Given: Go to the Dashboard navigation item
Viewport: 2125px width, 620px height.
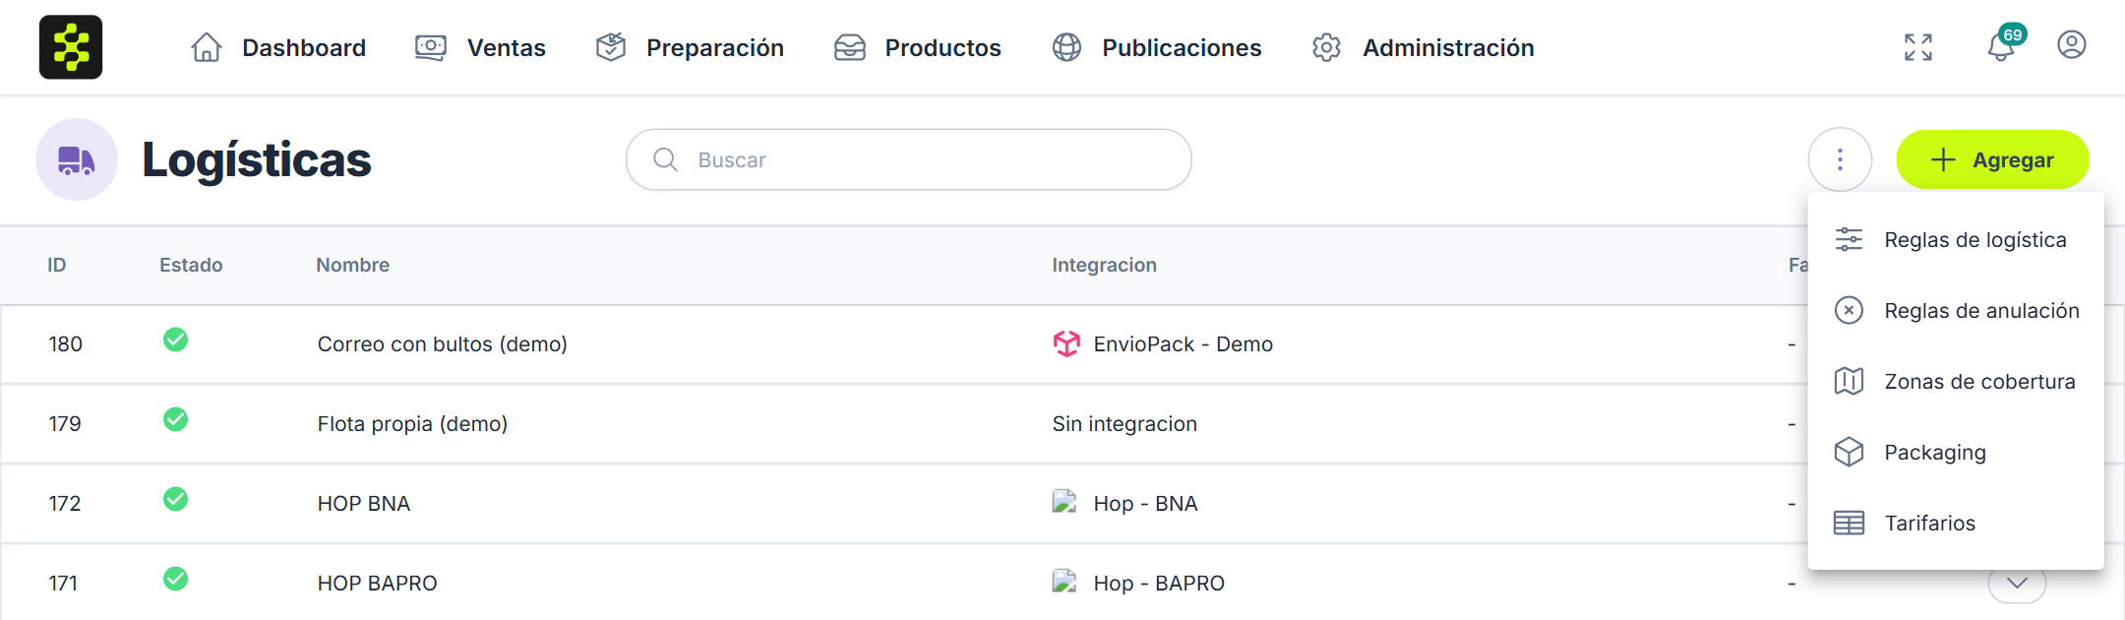Looking at the screenshot, I should (x=278, y=47).
